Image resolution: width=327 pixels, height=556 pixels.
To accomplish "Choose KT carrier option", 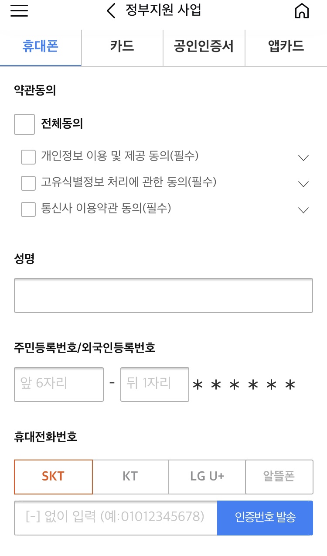I will (x=130, y=477).
